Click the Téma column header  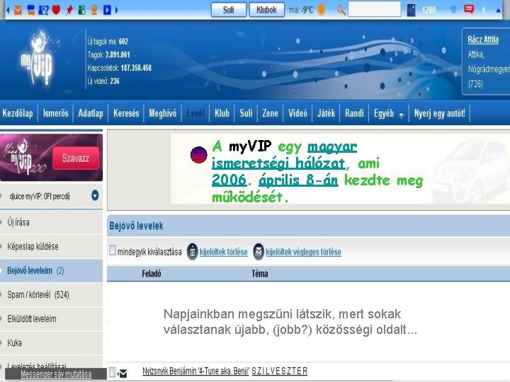click(x=260, y=274)
